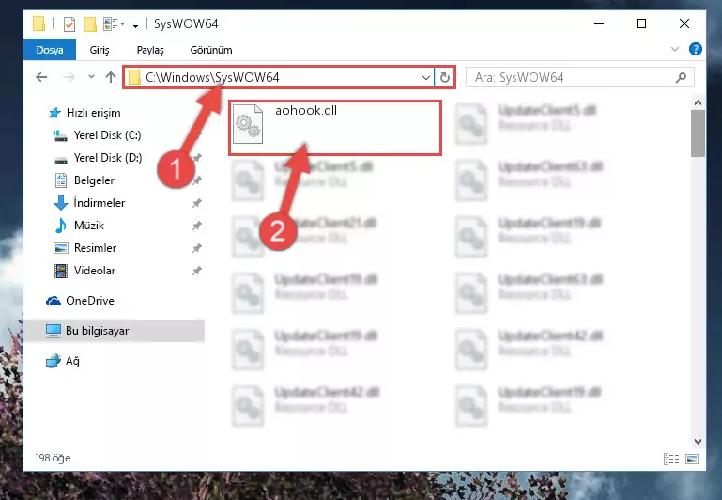Click the 198 öğe item count in the status bar
This screenshot has width=722, height=500.
53,458
